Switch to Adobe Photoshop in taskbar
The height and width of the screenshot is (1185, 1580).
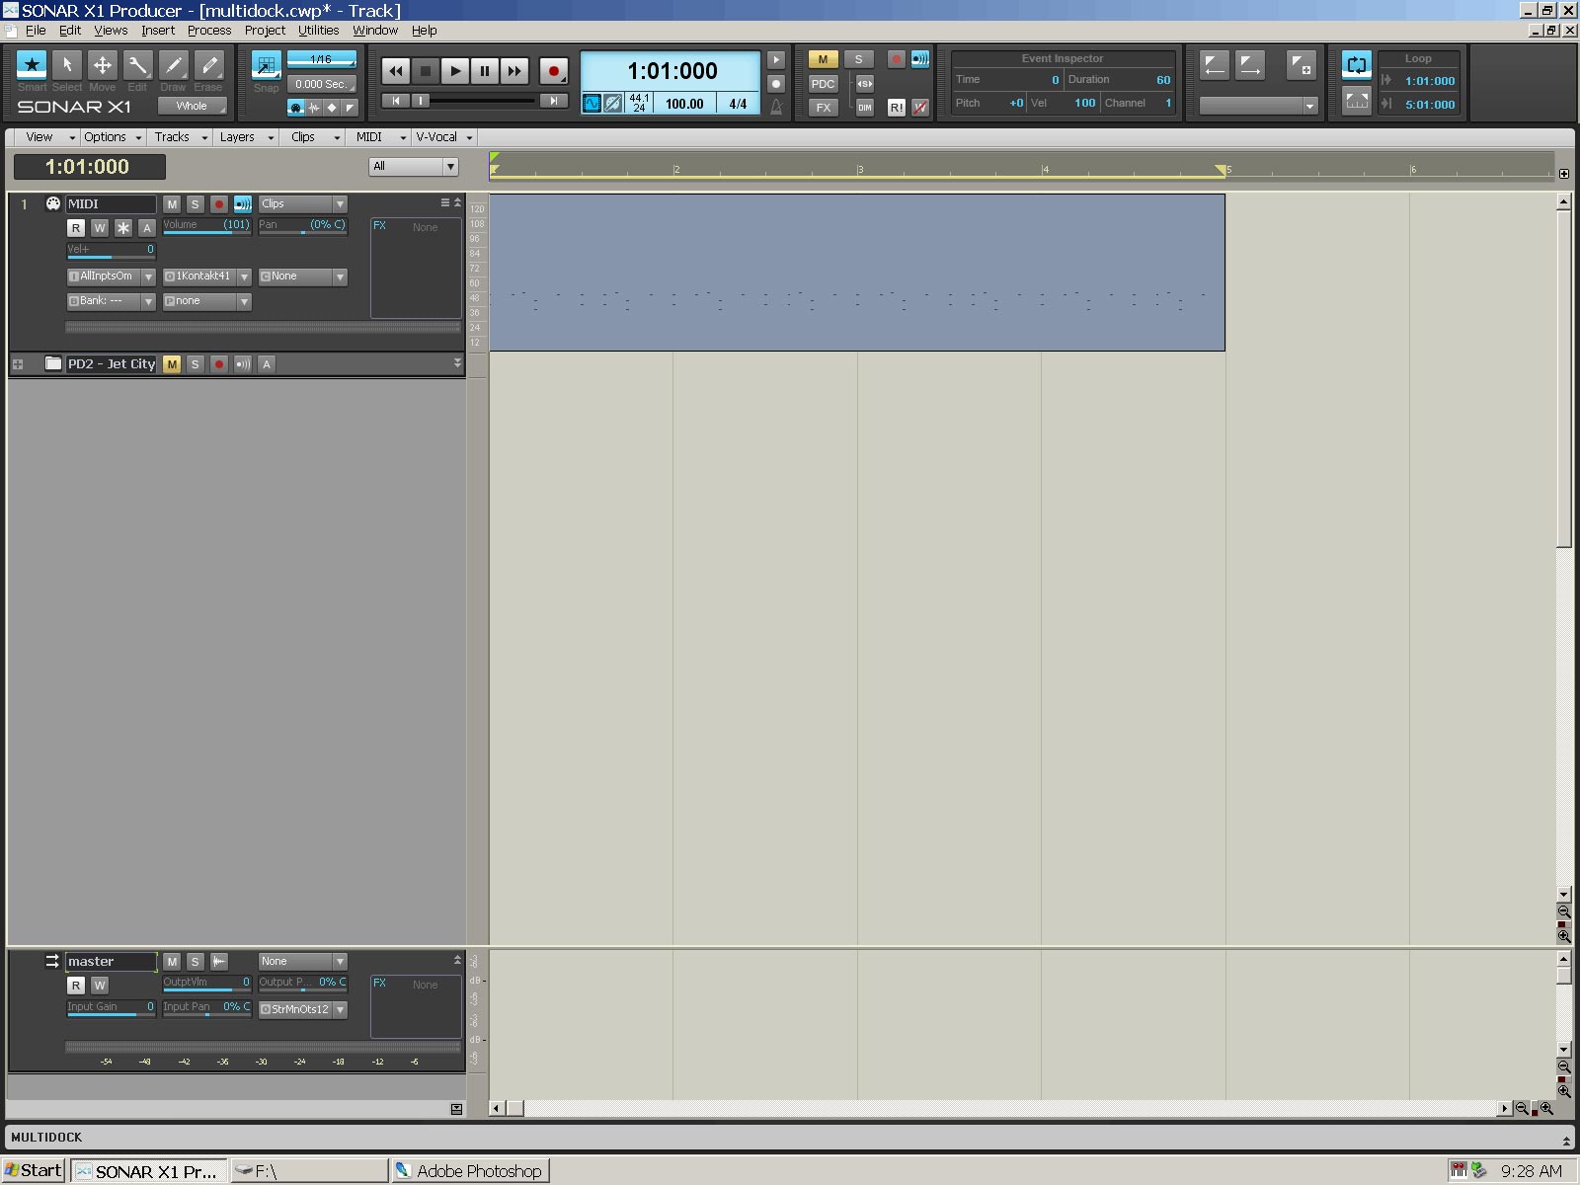coord(470,1171)
